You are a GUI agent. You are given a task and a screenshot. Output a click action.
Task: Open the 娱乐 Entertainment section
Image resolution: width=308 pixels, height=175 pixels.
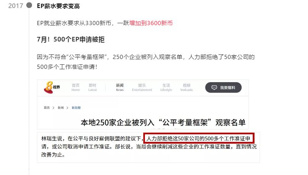point(142,87)
